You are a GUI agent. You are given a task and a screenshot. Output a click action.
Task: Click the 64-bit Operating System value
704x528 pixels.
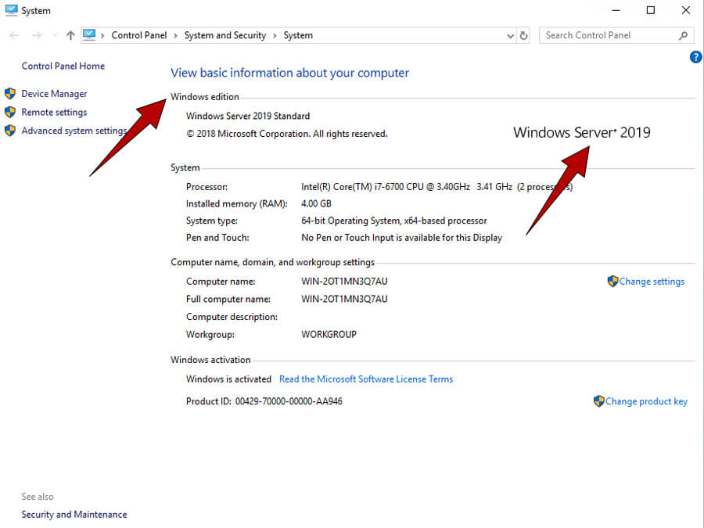[393, 221]
